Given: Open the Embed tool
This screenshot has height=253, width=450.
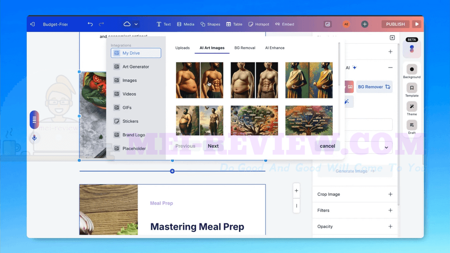Looking at the screenshot, I should point(285,24).
